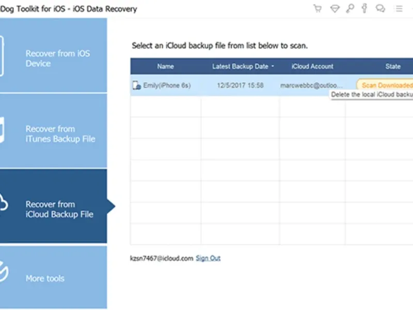Click the phone icon beside Emily backup
The height and width of the screenshot is (310, 413).
click(x=136, y=85)
